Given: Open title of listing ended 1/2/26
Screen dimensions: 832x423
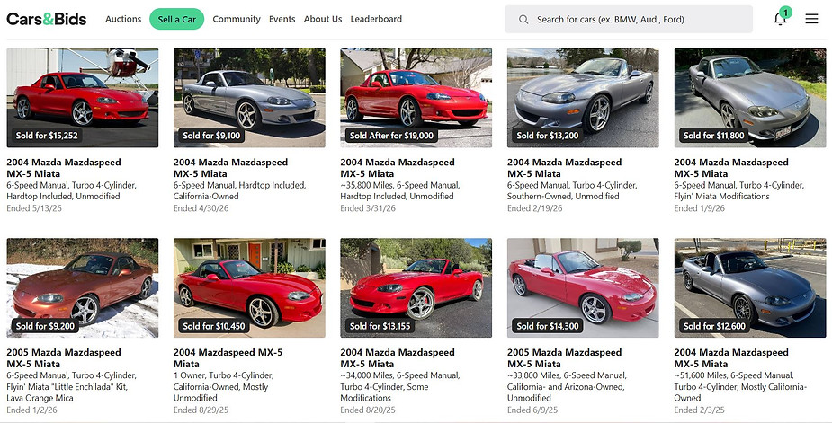Looking at the screenshot, I should 64,357.
